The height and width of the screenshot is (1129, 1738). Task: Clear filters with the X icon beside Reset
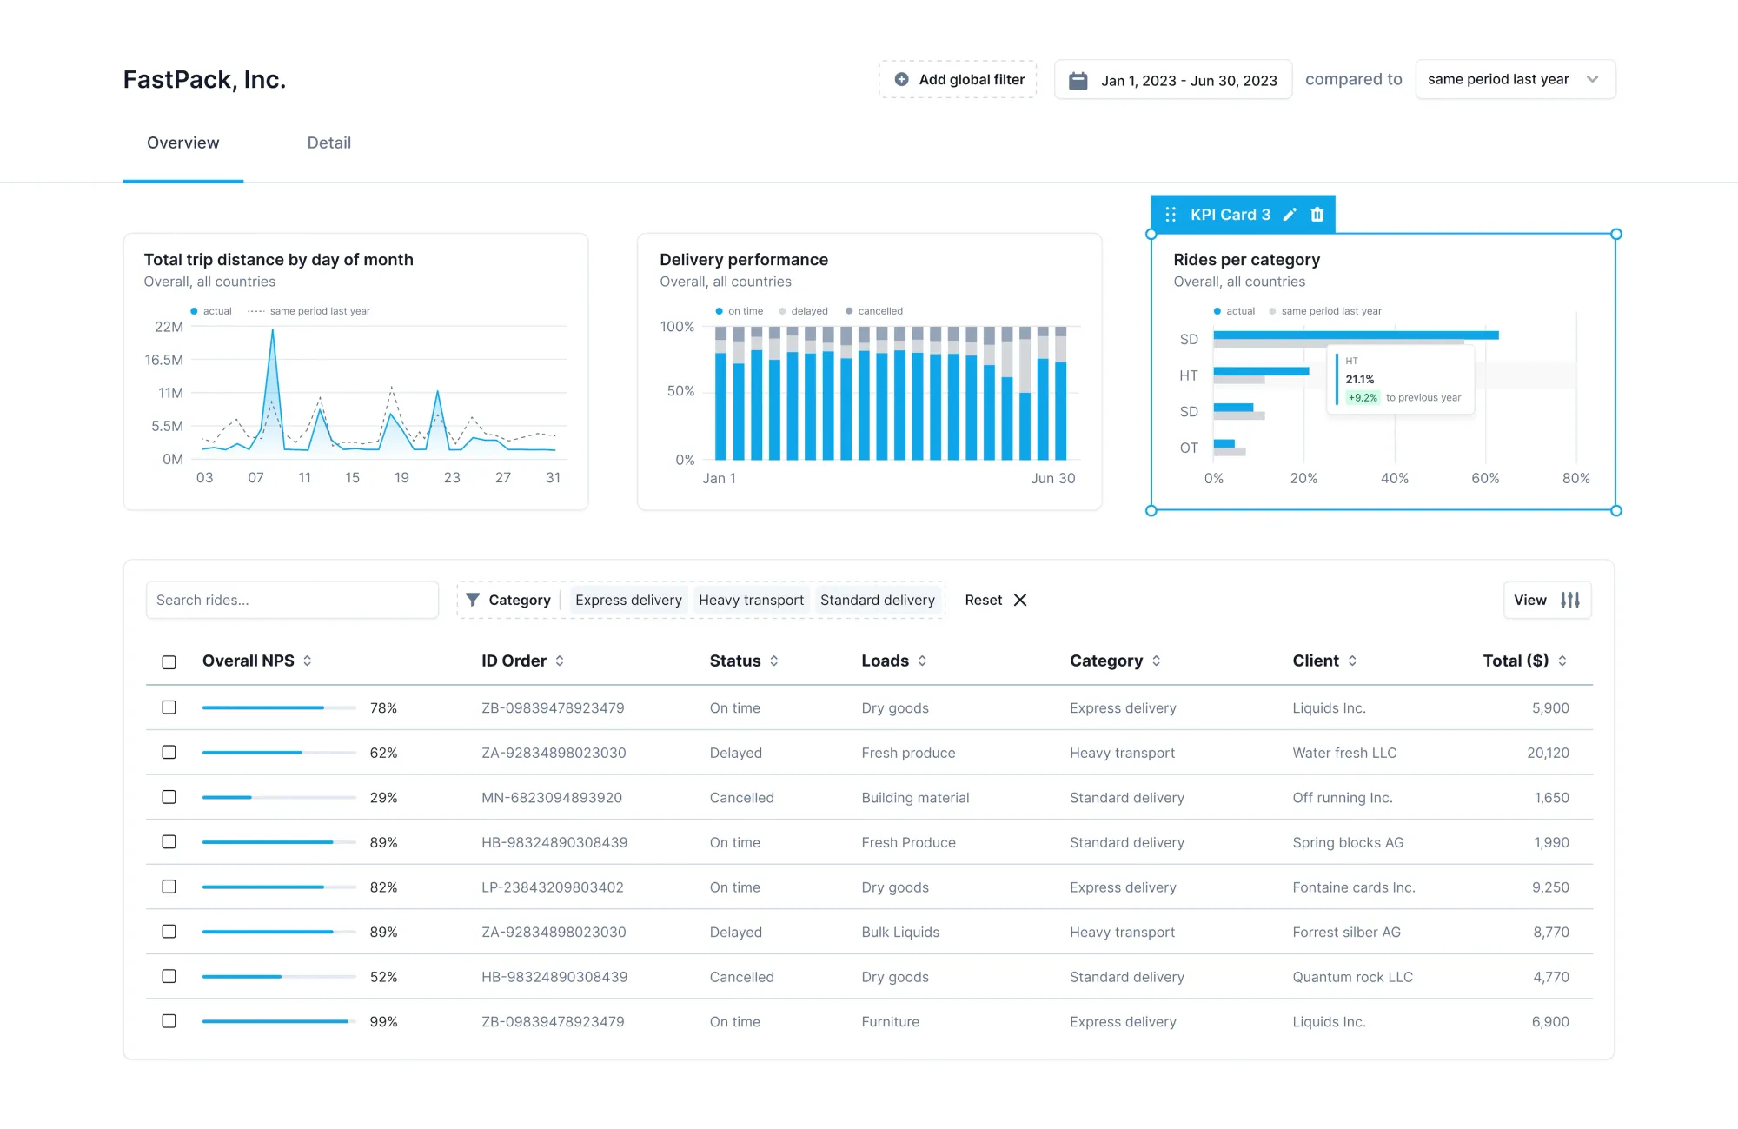pos(1020,600)
